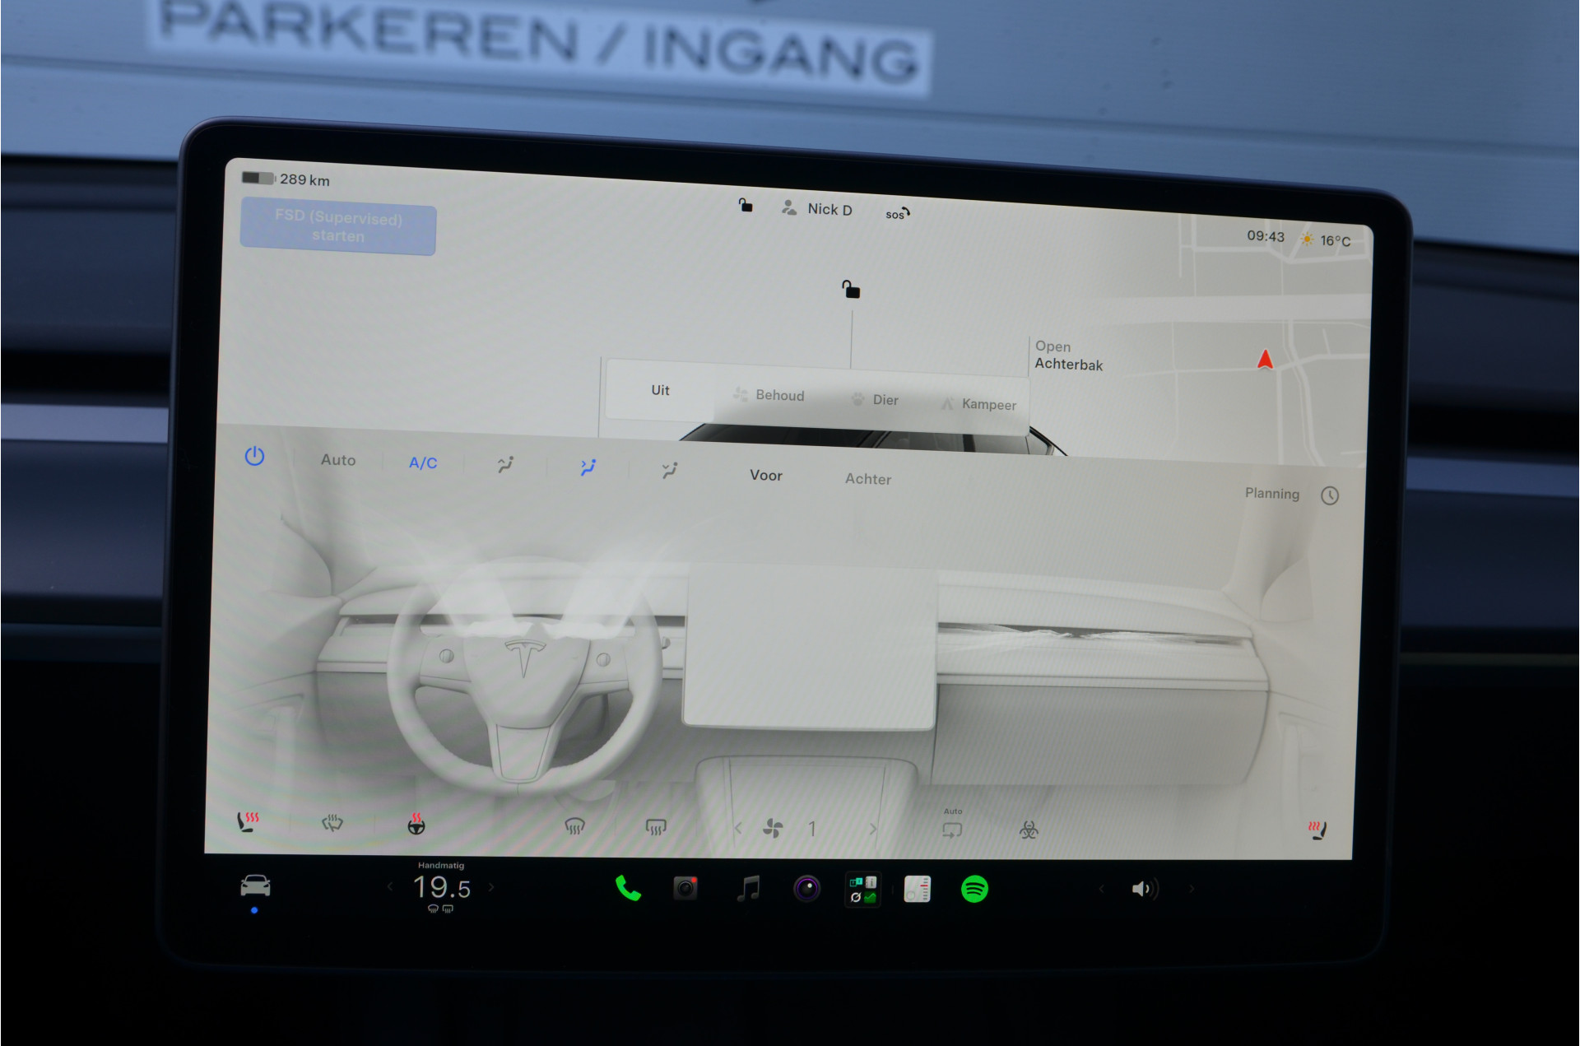Toggle the A/C setting

[423, 463]
